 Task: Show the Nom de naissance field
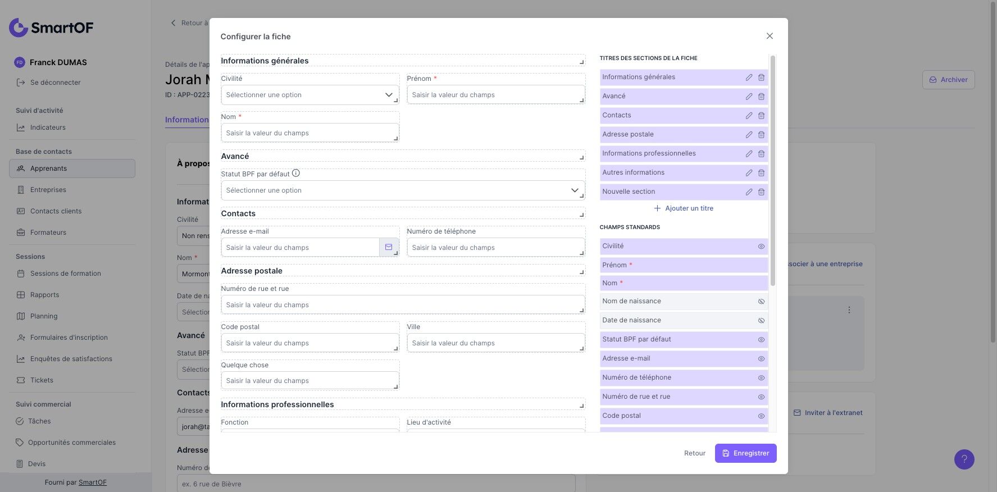pos(761,302)
